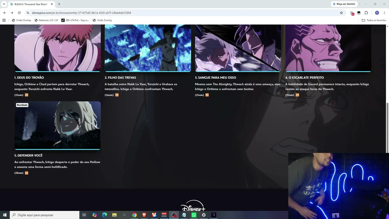Open WhatsApp from the taskbar
Image resolution: width=389 pixels, height=219 pixels.
point(194,215)
